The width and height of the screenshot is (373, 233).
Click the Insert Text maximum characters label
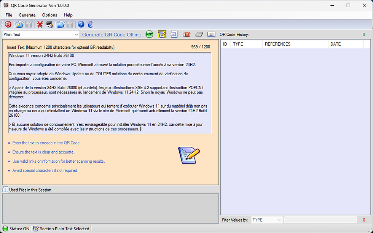point(61,47)
